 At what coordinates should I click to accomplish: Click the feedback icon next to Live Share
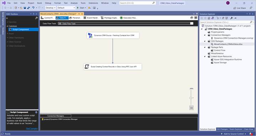[251, 8]
